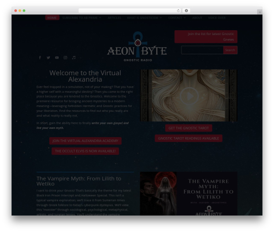The image size is (274, 232).
Task: Open the Twitter social icon
Action: 48,58
